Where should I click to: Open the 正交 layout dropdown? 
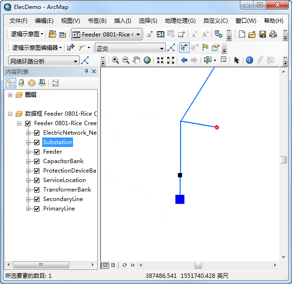click(x=162, y=48)
